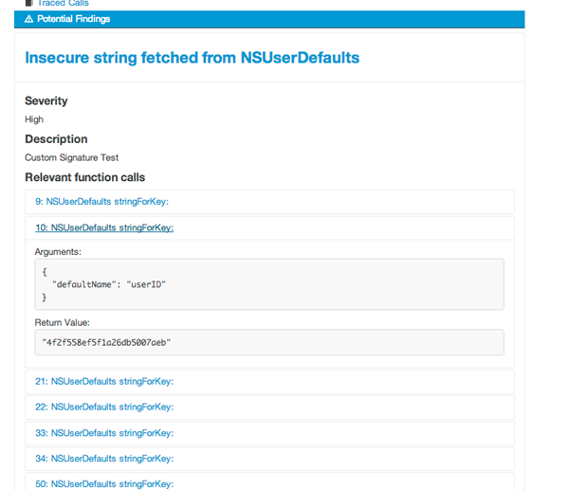Click the warning icon beside Potential Findings
Viewport: 588px width, 490px height.
[28, 19]
